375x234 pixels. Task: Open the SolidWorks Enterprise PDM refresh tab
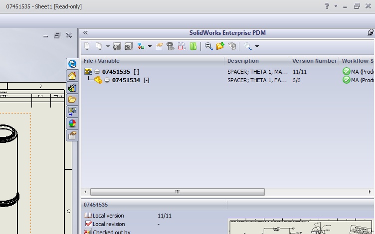[72, 64]
